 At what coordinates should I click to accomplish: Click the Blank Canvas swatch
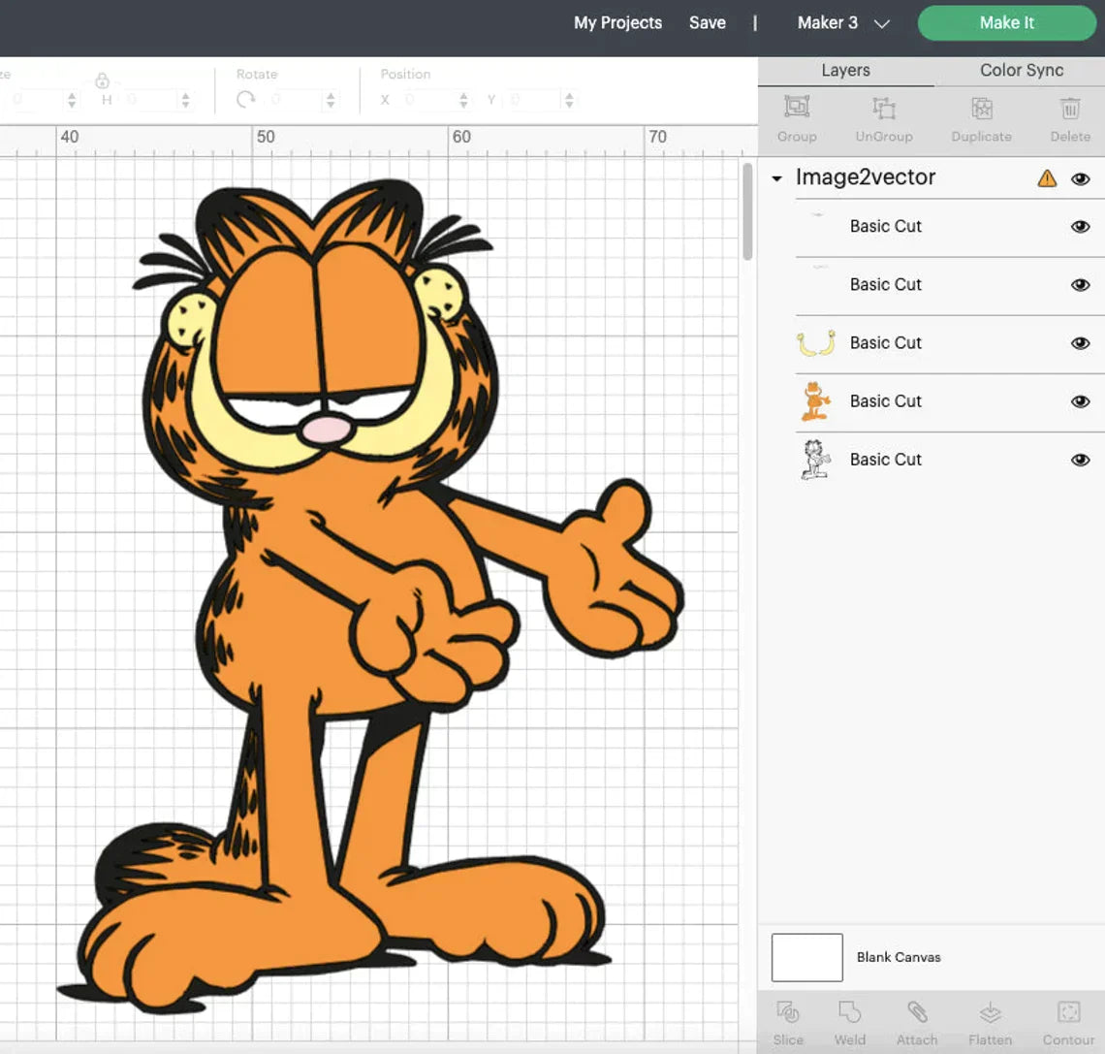coord(806,957)
